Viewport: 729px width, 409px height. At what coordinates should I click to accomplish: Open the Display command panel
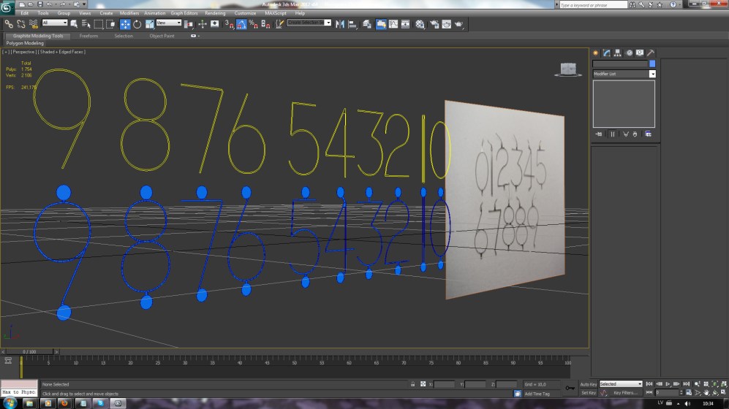click(639, 53)
